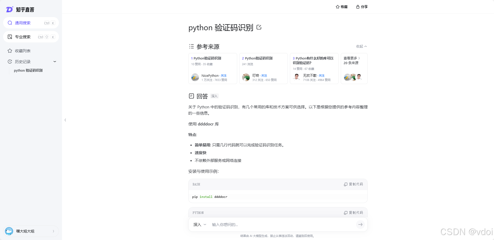494x240 pixels.
Task: Click the magnifier icon in 通用搜索
Action: [x=10, y=23]
